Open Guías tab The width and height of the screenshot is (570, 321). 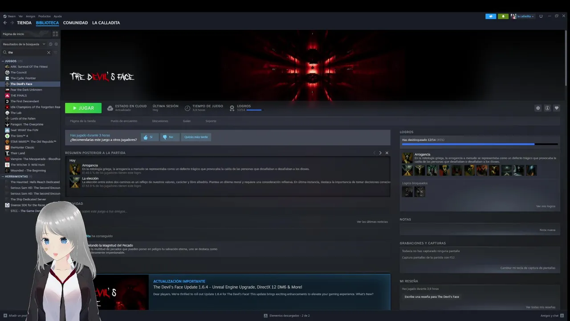click(x=187, y=121)
